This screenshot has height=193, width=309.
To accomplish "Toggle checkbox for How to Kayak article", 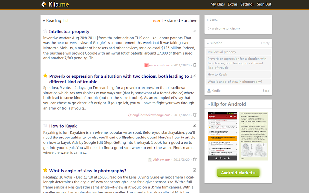I will 194,125.
